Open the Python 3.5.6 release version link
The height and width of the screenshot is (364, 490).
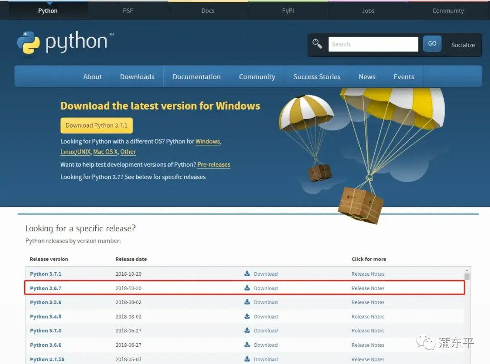coord(46,302)
